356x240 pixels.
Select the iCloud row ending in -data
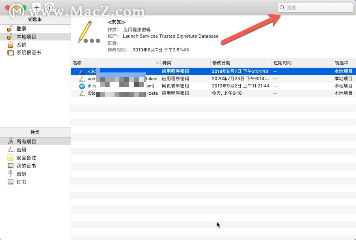pos(214,93)
